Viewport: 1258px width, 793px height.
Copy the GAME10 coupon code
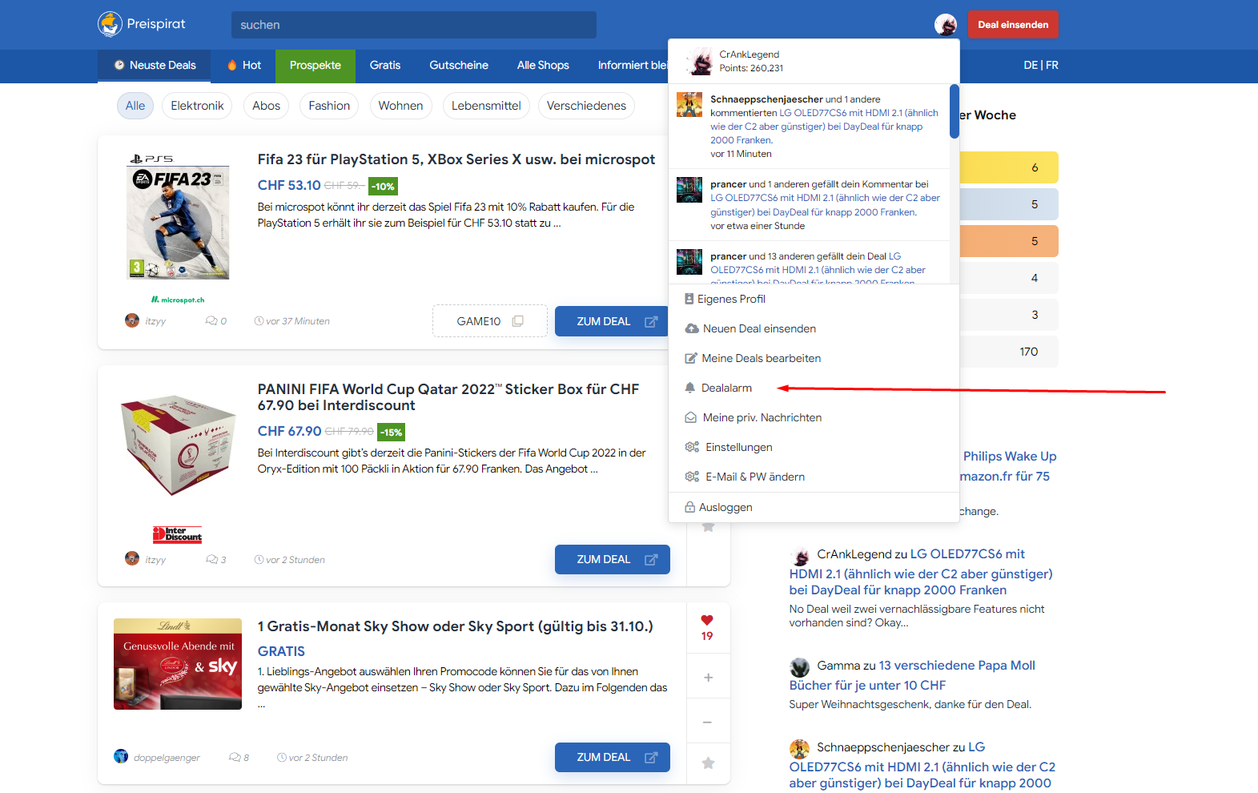[x=517, y=321]
